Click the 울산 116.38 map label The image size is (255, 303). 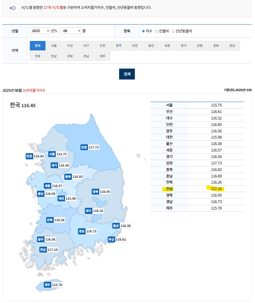click(122, 226)
